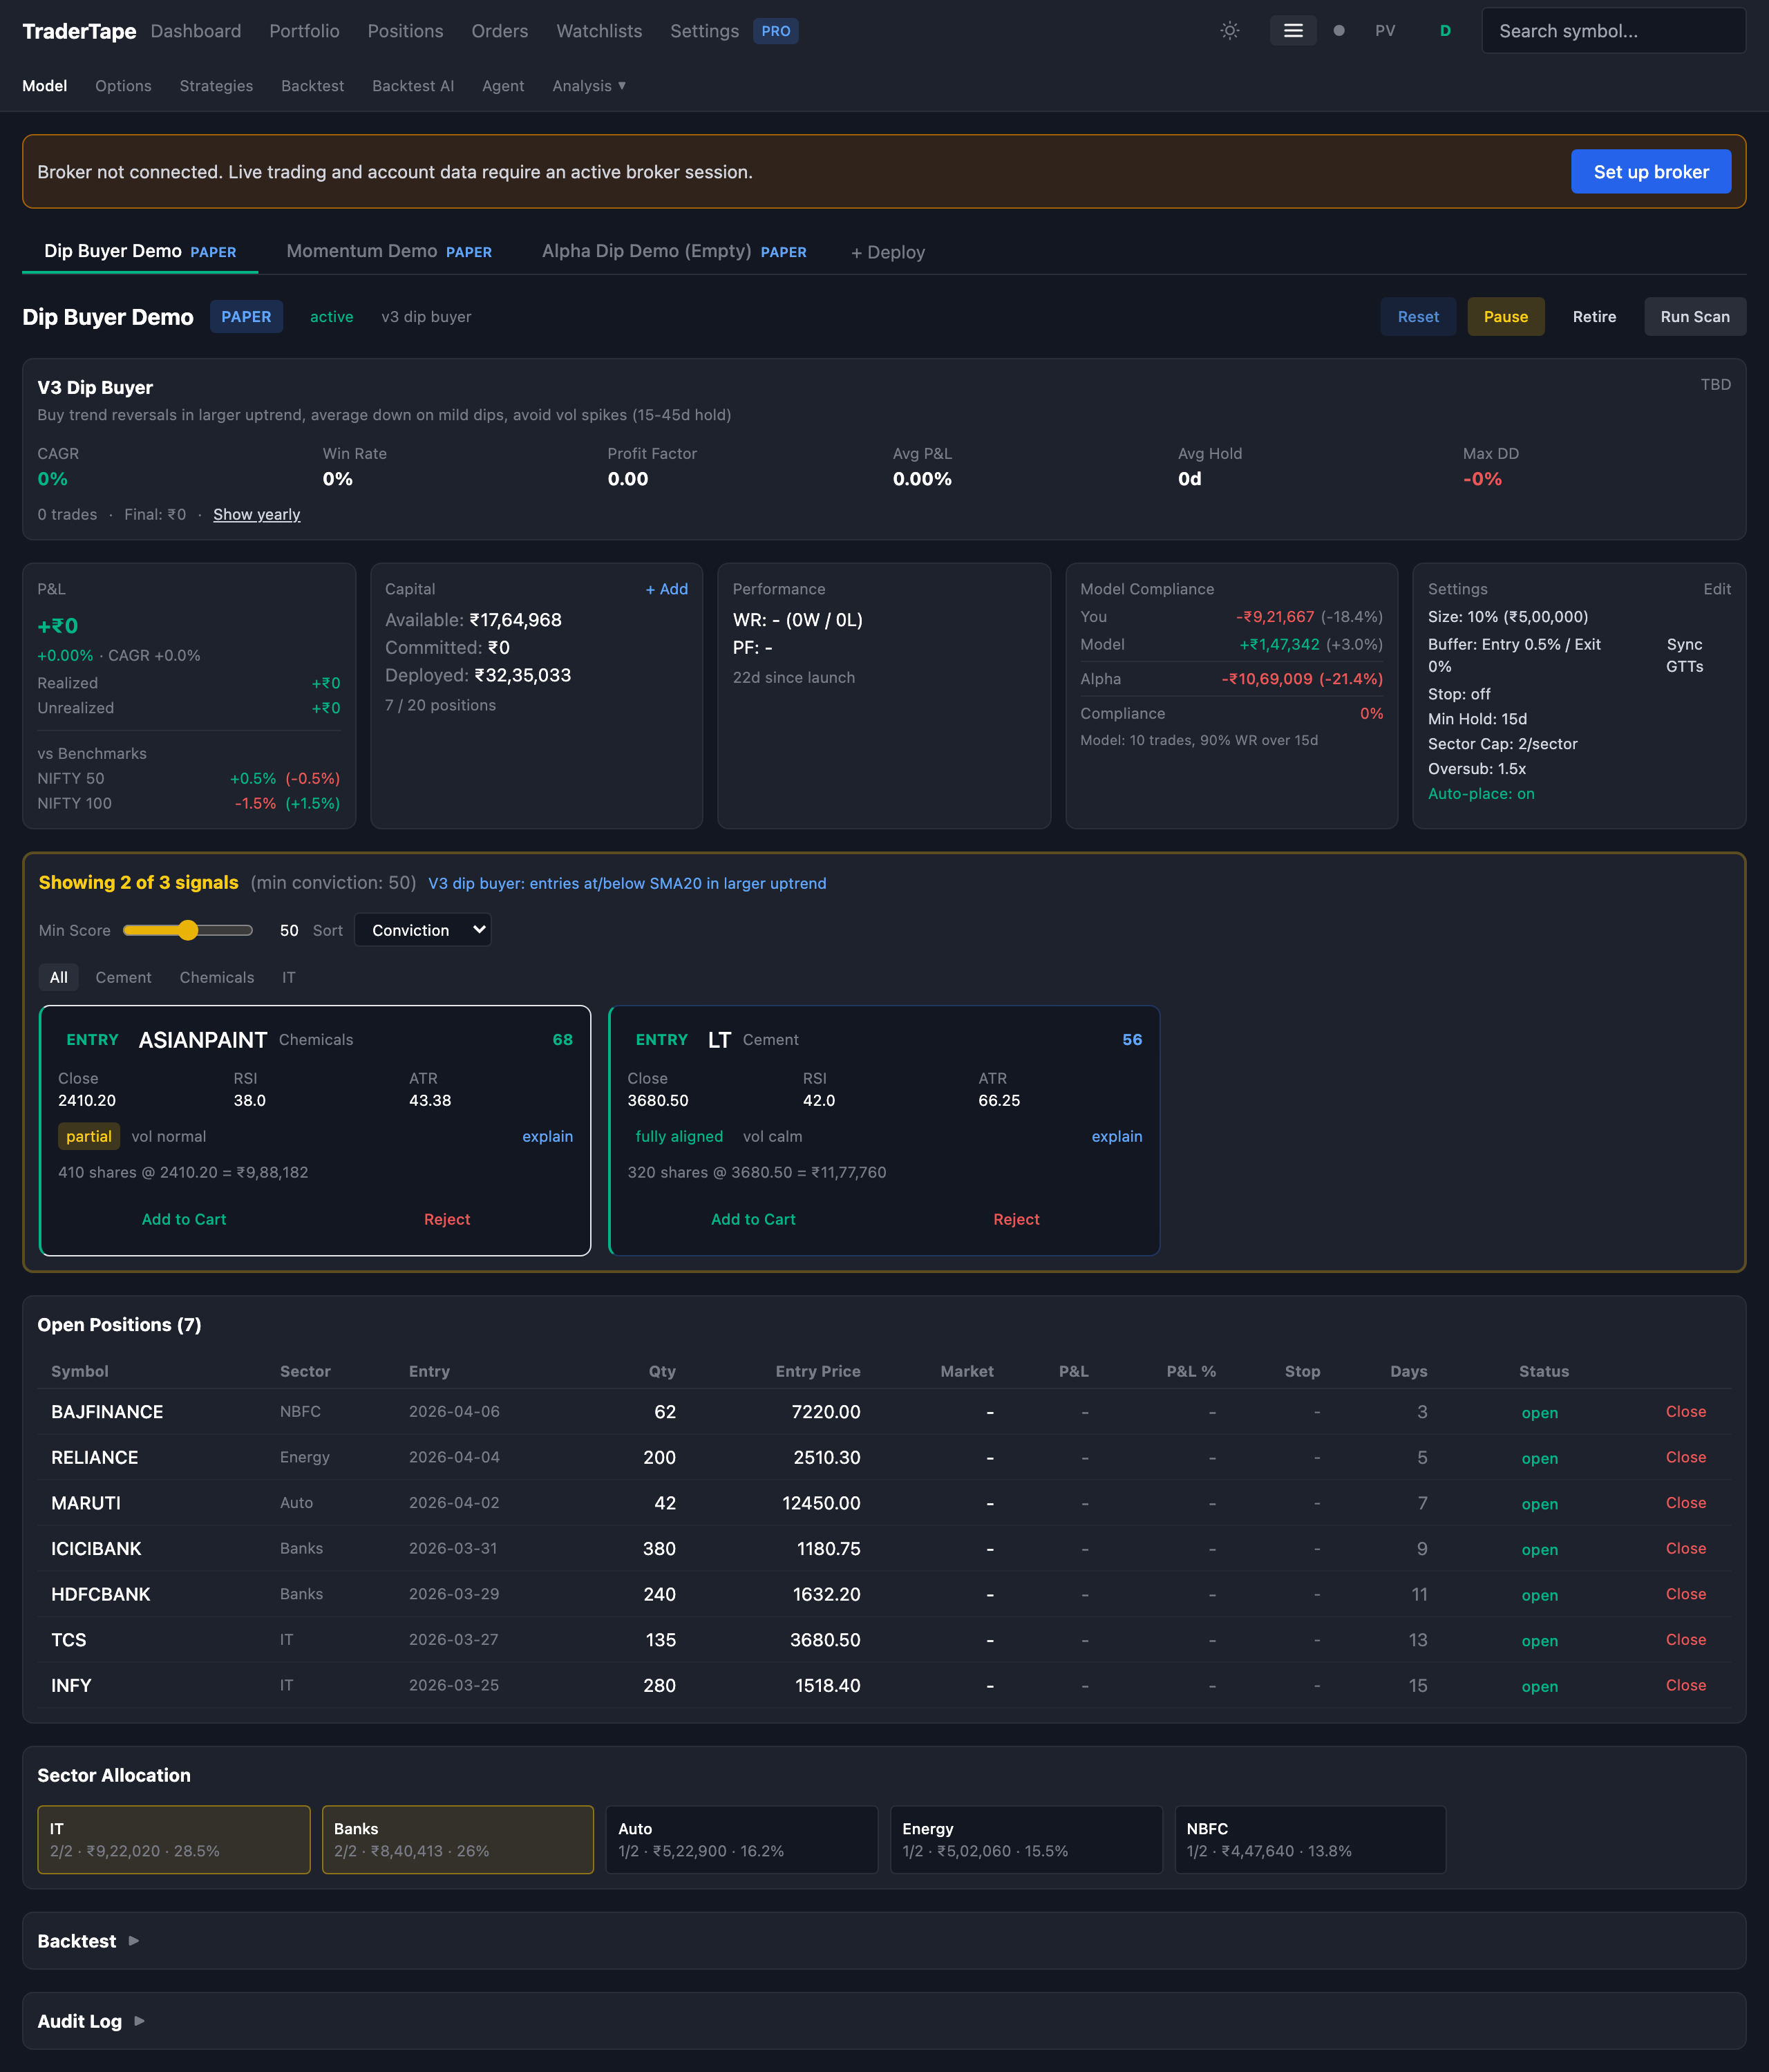Screen dimensions: 1769x2072
Task: Click the PRO badge
Action: 775,31
